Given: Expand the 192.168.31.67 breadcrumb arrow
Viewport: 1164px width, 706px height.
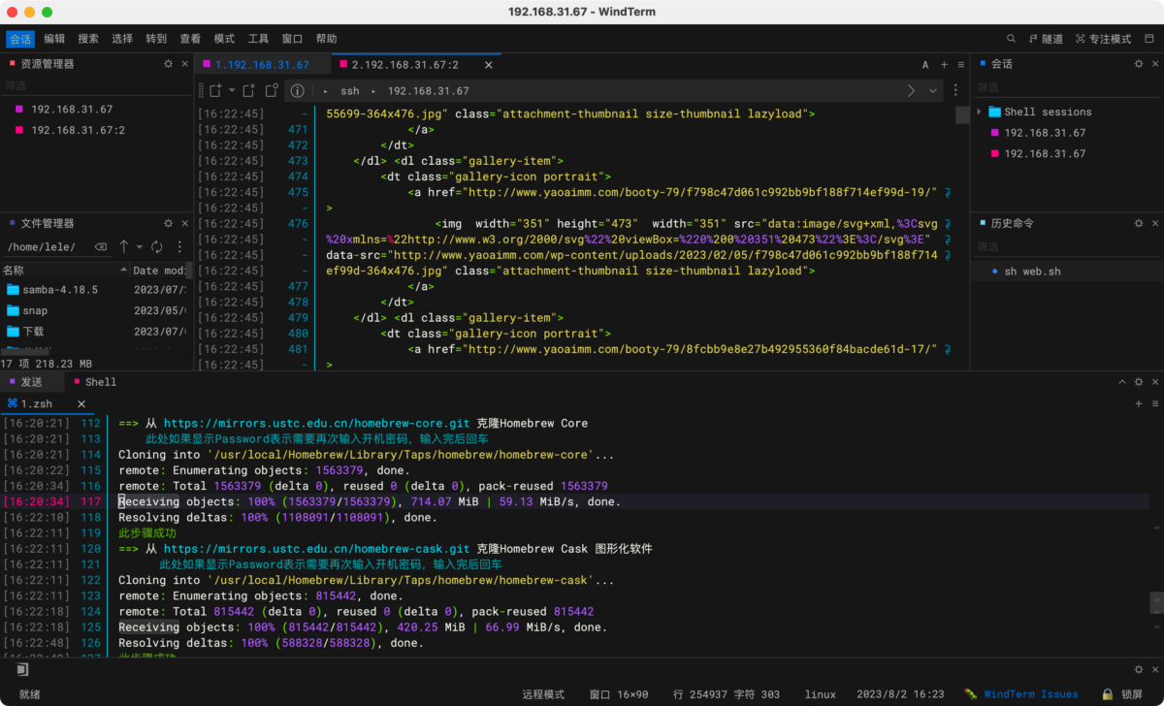Looking at the screenshot, I should (372, 91).
